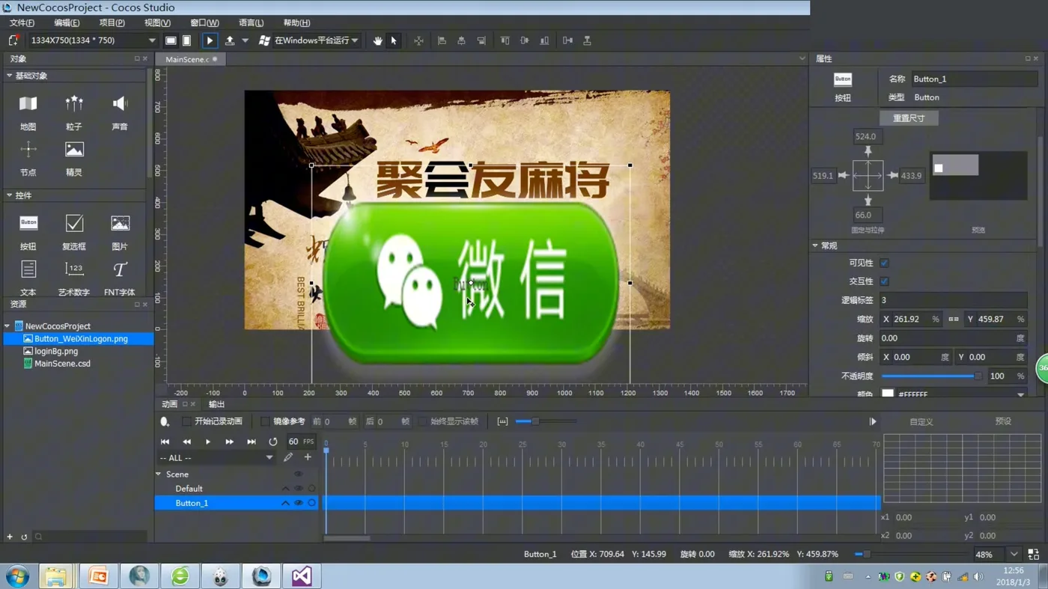Select the Sound (声音) object icon

[120, 104]
